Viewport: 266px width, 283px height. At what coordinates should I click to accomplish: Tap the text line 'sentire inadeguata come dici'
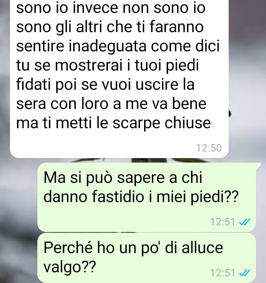(x=118, y=47)
